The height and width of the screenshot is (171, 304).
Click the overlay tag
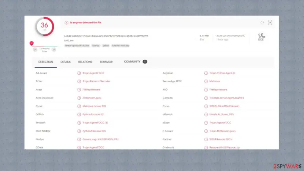(96, 46)
